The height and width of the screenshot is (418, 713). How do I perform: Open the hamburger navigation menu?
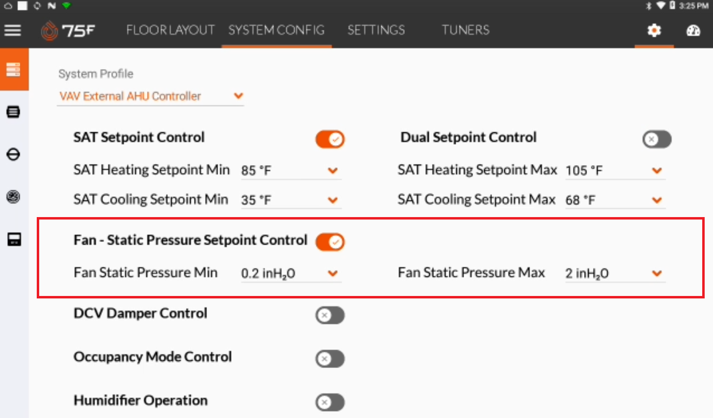(13, 30)
